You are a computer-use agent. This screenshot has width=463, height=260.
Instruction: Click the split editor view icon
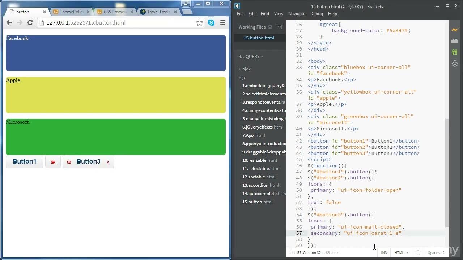(x=280, y=27)
